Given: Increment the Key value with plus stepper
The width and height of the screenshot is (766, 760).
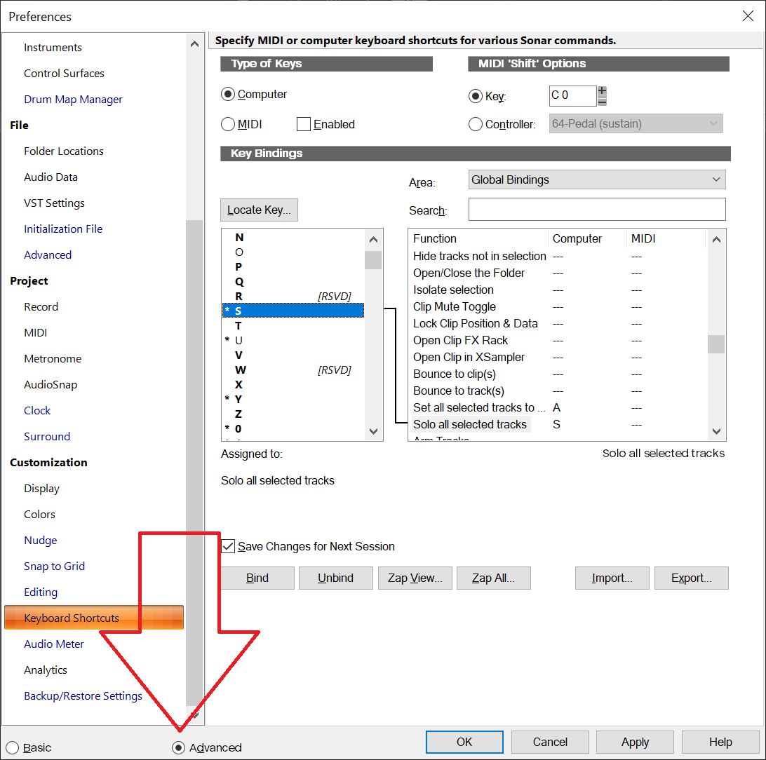Looking at the screenshot, I should click(602, 90).
